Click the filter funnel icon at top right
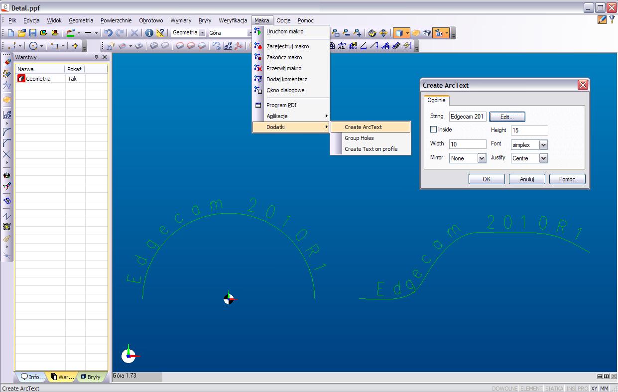The width and height of the screenshot is (618, 392). [x=612, y=20]
